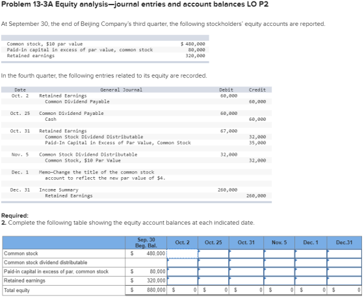This screenshot has width=364, height=298.
Task: Click Paid-in capital cell under Oct. 25
Action: coord(213,271)
